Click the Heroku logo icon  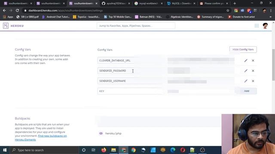point(6,26)
